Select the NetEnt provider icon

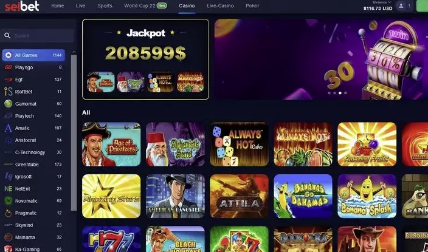pyautogui.click(x=8, y=189)
